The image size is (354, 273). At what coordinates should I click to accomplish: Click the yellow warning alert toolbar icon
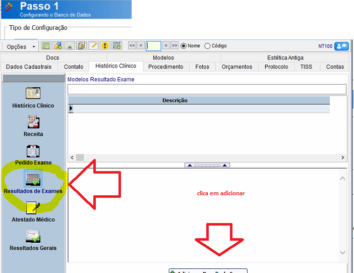coord(105,46)
